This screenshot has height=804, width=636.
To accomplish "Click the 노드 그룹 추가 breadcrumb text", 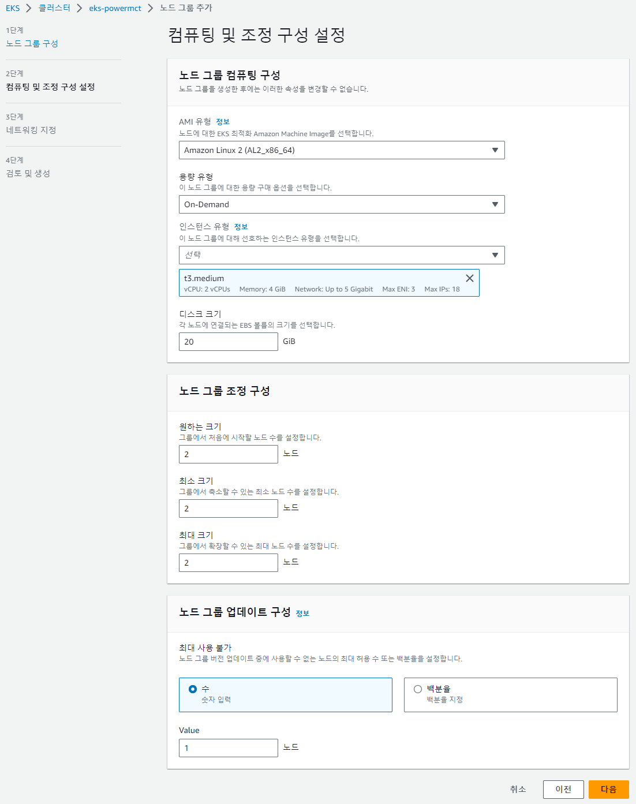I will coord(186,8).
